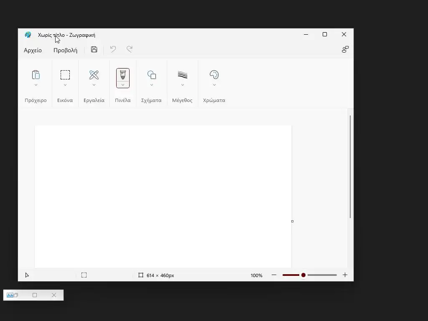The image size is (428, 321).
Task: Click the Πινέλα label
Action: pos(123,100)
